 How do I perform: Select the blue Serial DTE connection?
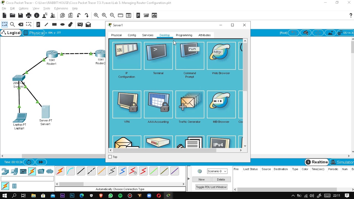[123, 171]
